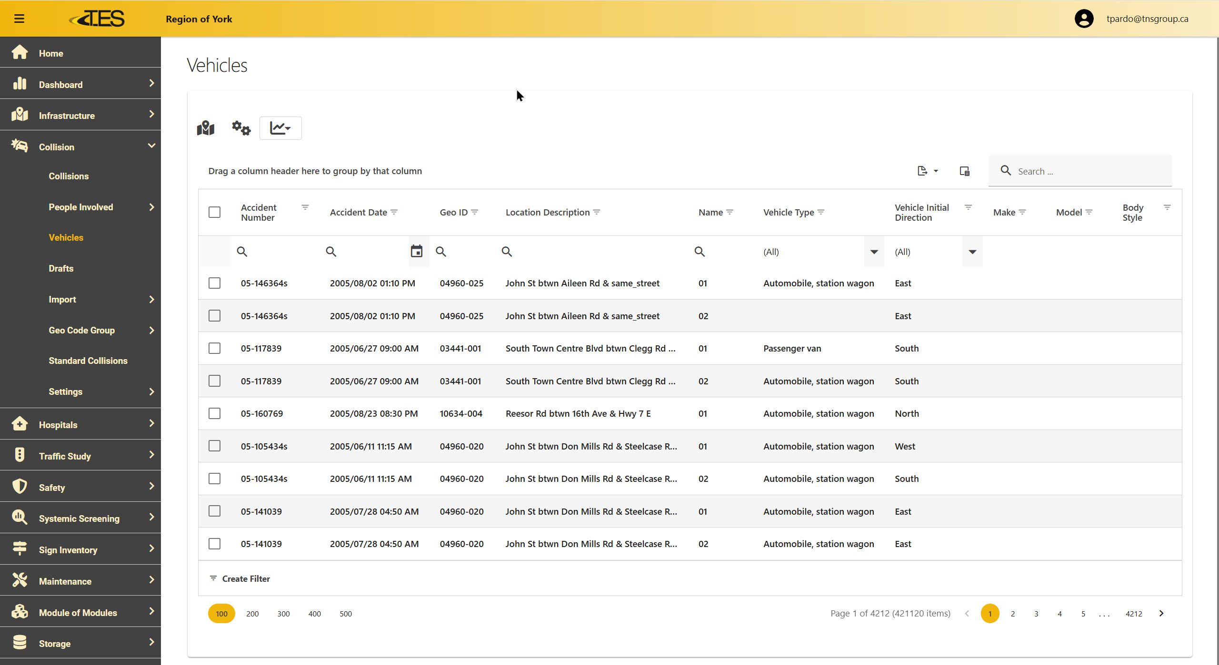Open the gears settings icon in toolbar
The image size is (1219, 665).
tap(241, 128)
